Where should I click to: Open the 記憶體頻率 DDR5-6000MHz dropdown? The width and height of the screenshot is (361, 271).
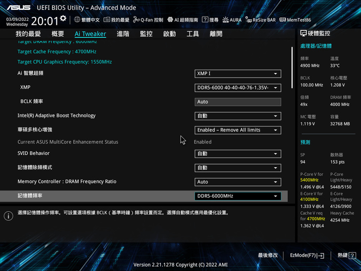click(x=238, y=196)
